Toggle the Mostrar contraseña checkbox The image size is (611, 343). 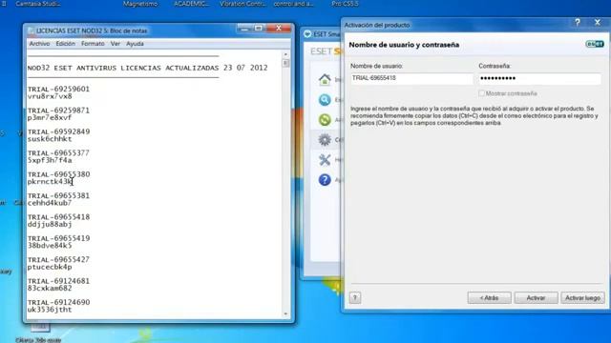point(481,93)
